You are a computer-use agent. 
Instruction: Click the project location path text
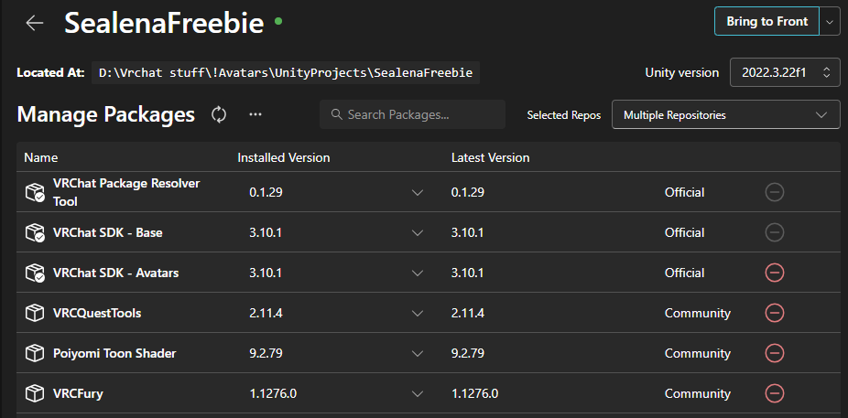285,72
